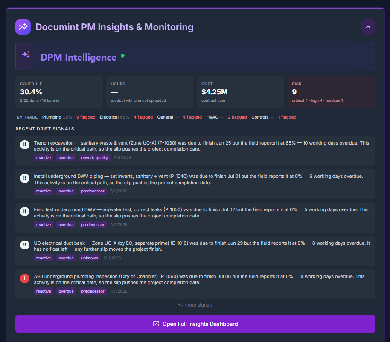Screen dimensions: 390x342
Task: Click warning icon on Trench excavation signal
Action: pos(25,145)
